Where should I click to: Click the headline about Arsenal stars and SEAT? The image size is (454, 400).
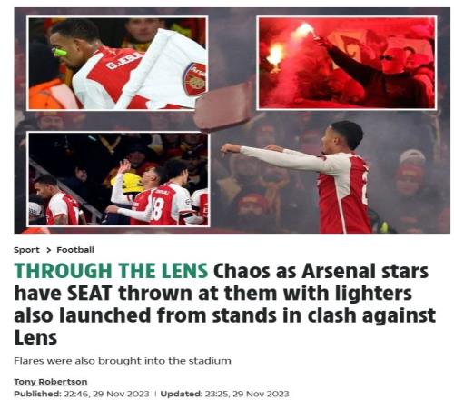[225, 304]
